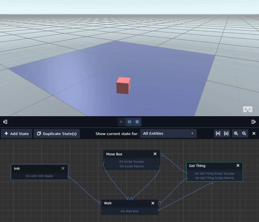Collapse the right panel with arrow icon
This screenshot has height=222, width=259.
pyautogui.click(x=254, y=122)
